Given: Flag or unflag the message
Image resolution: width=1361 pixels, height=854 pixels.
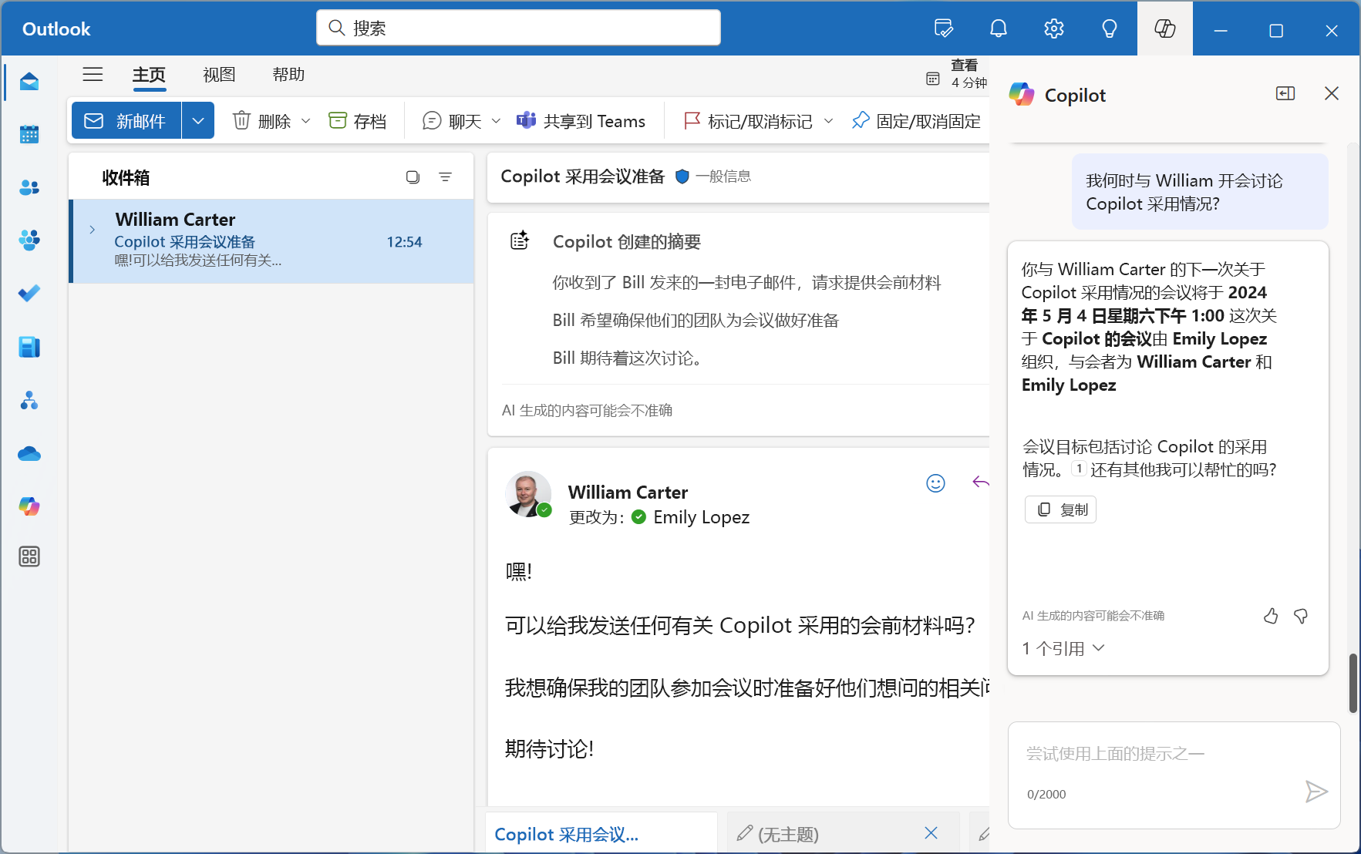Looking at the screenshot, I should click(748, 121).
